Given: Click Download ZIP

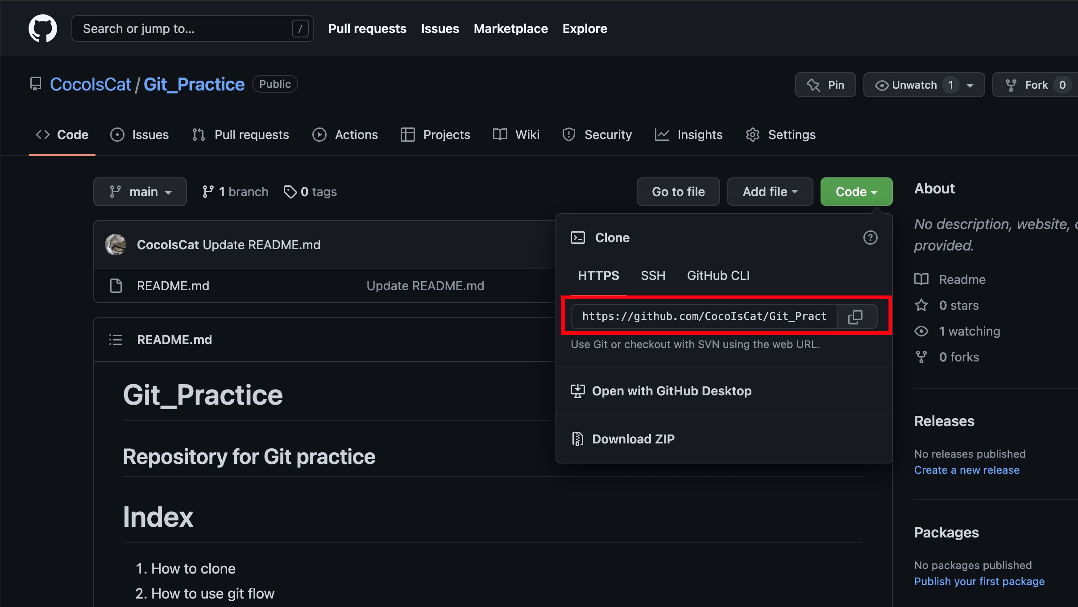Looking at the screenshot, I should (633, 439).
